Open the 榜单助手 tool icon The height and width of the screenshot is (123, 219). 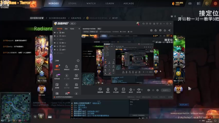[76, 77]
